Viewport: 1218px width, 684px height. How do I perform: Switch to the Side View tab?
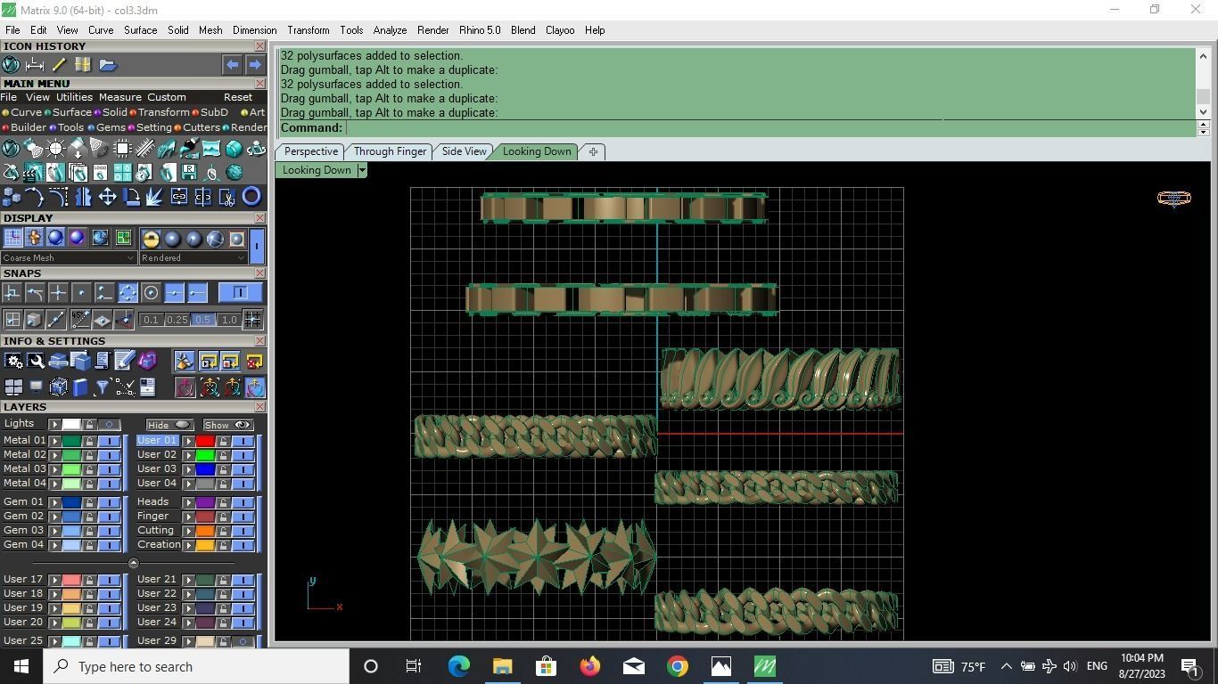(x=464, y=151)
